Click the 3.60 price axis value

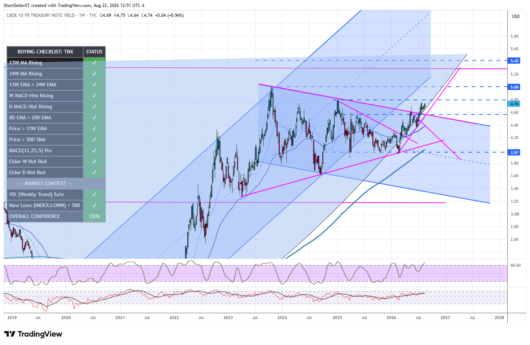514,176
